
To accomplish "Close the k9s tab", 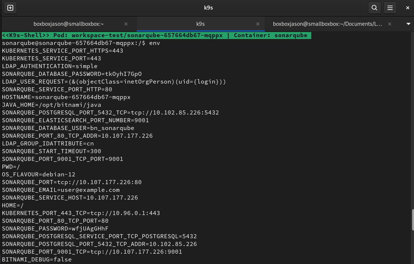I will pyautogui.click(x=258, y=24).
